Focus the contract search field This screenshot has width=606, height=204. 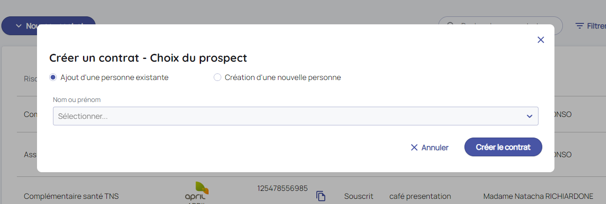pyautogui.click(x=506, y=26)
